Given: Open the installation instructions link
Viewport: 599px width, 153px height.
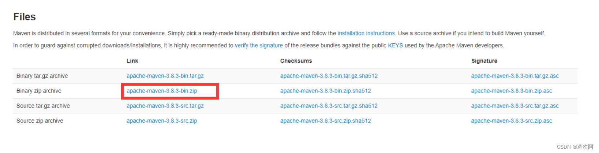Looking at the screenshot, I should 366,33.
